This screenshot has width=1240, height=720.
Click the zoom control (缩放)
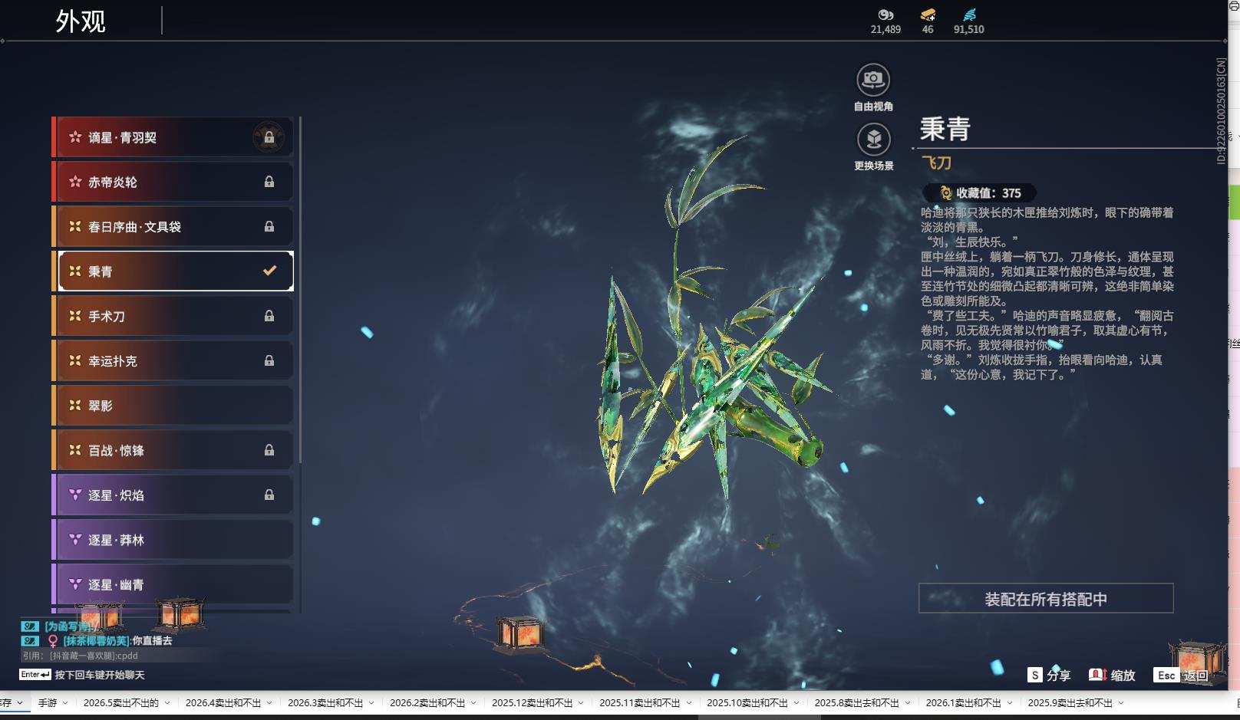pos(1112,675)
